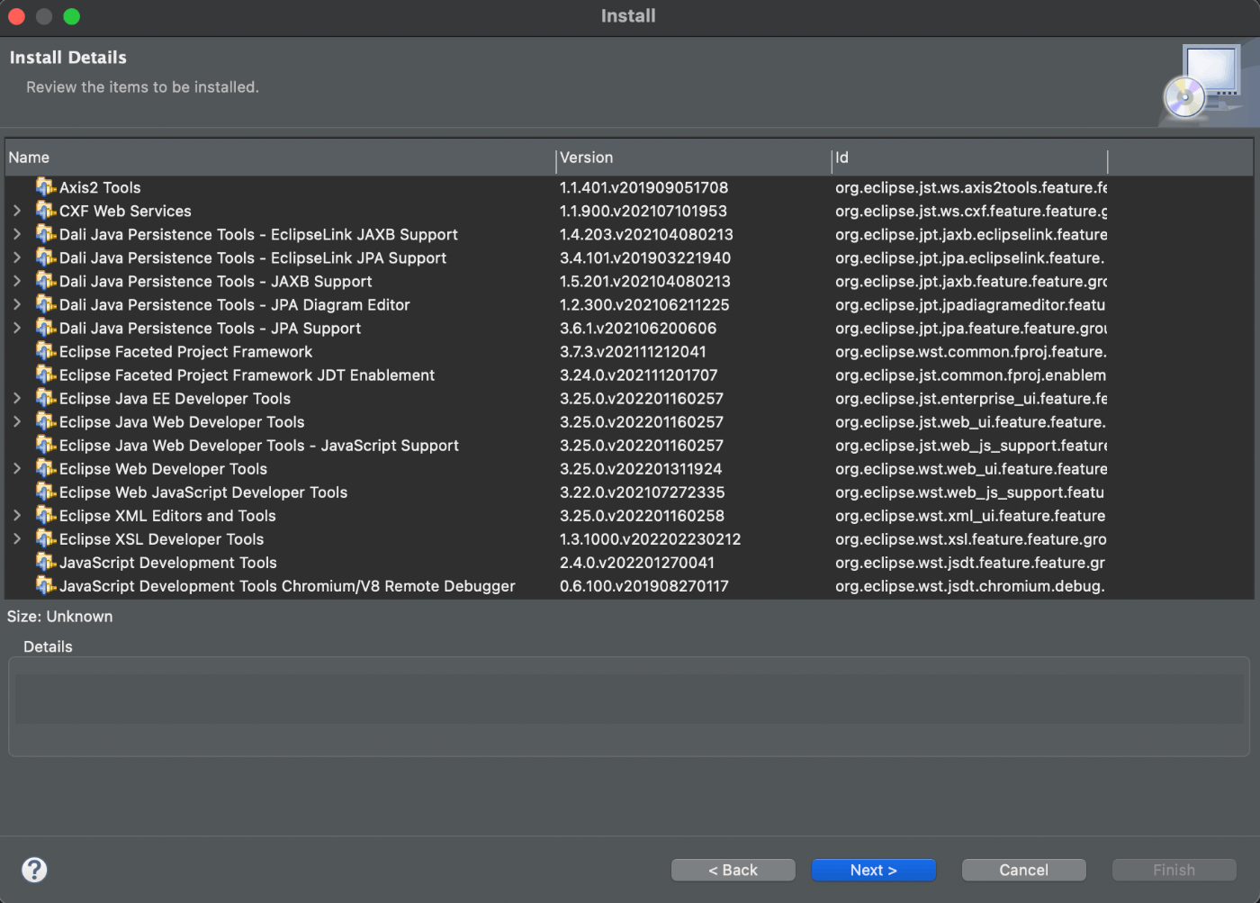Click the Faceted Project Framework JDT Enablement icon
The image size is (1260, 903).
pyautogui.click(x=45, y=374)
